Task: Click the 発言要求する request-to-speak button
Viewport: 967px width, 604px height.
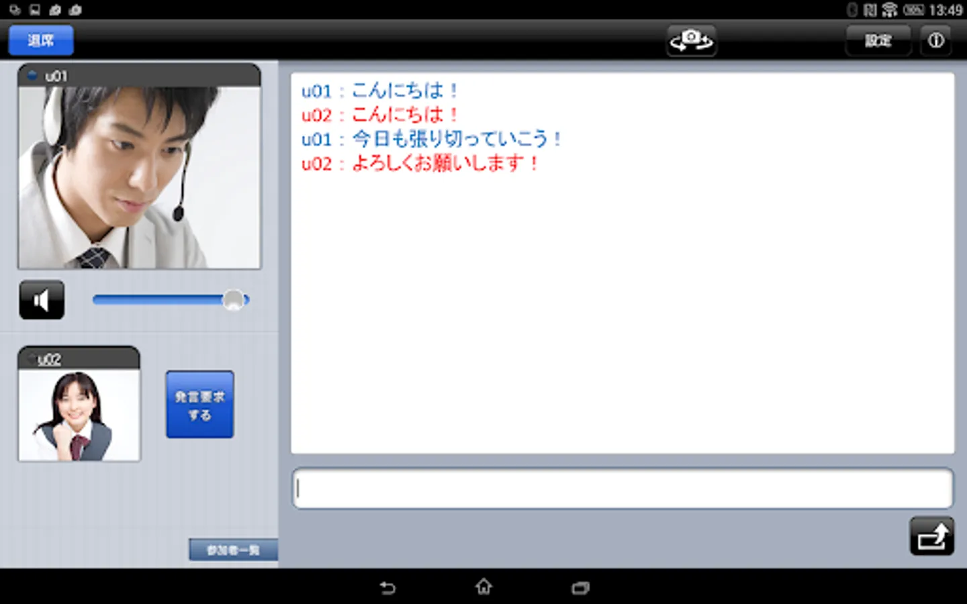Action: click(200, 405)
